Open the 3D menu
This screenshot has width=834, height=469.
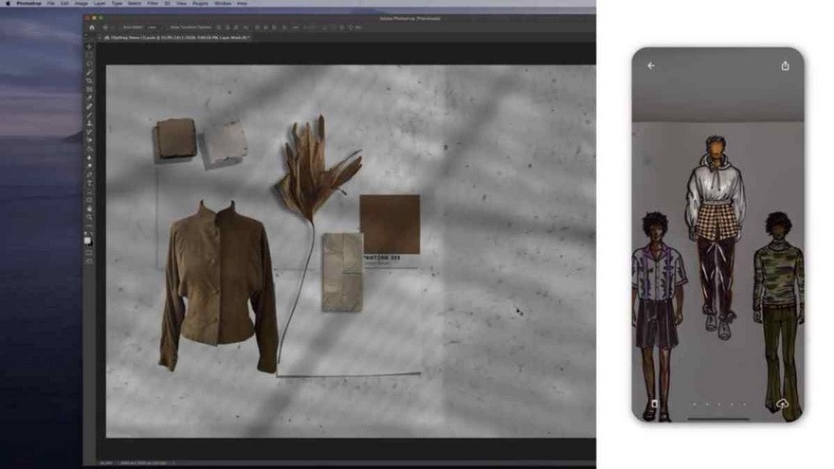point(167,3)
